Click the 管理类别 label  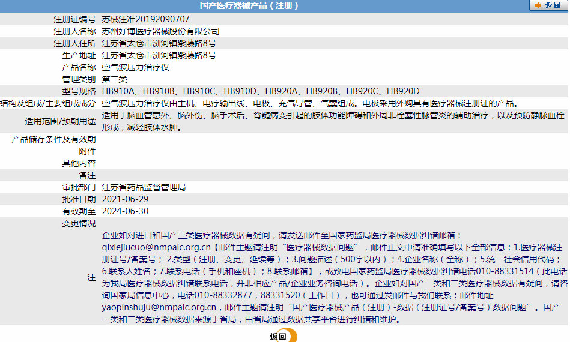pyautogui.click(x=79, y=79)
